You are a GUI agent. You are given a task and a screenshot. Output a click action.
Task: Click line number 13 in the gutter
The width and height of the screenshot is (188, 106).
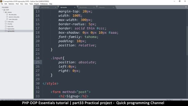38,11
